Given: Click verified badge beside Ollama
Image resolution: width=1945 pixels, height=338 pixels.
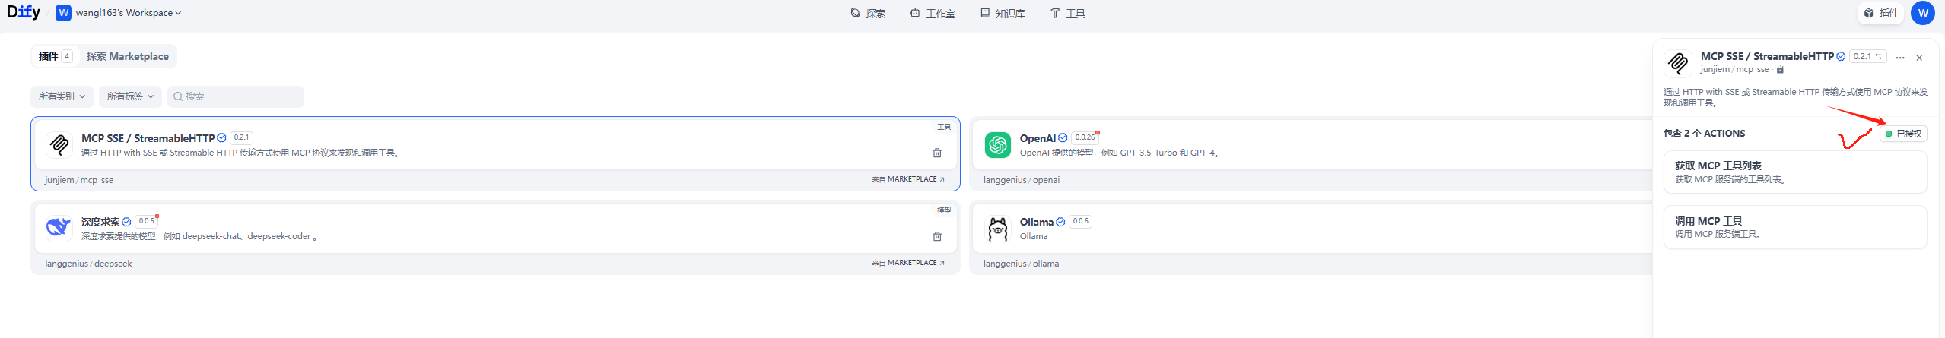Looking at the screenshot, I should (1060, 222).
